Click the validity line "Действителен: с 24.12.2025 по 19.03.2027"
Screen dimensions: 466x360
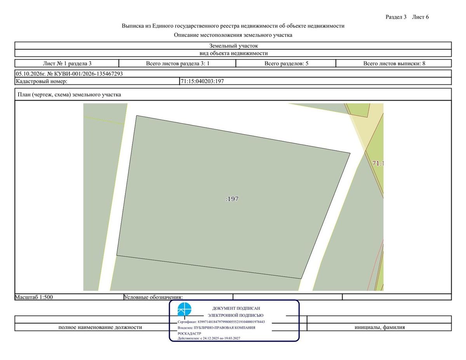[x=209, y=339]
